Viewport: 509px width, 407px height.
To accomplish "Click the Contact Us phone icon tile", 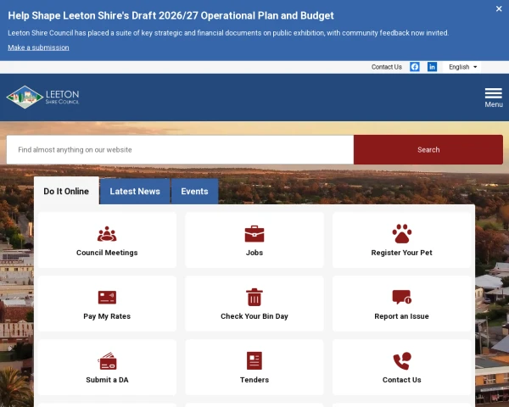I will coord(401,367).
